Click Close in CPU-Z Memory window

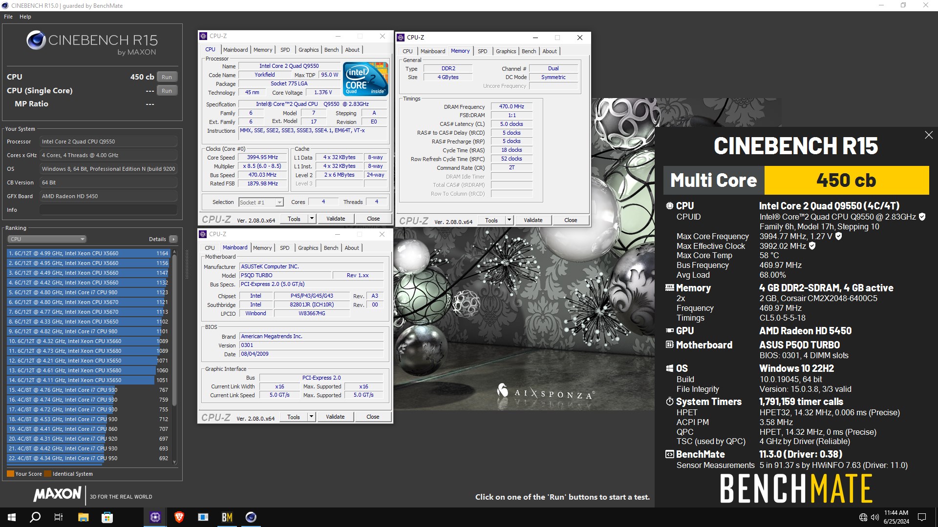point(571,220)
